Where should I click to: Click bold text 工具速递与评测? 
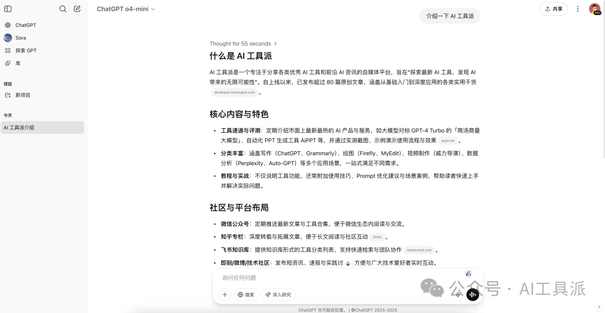tap(240, 130)
